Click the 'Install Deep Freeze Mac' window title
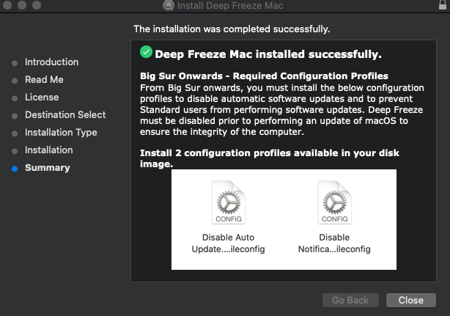The width and height of the screenshot is (450, 316). click(x=231, y=6)
